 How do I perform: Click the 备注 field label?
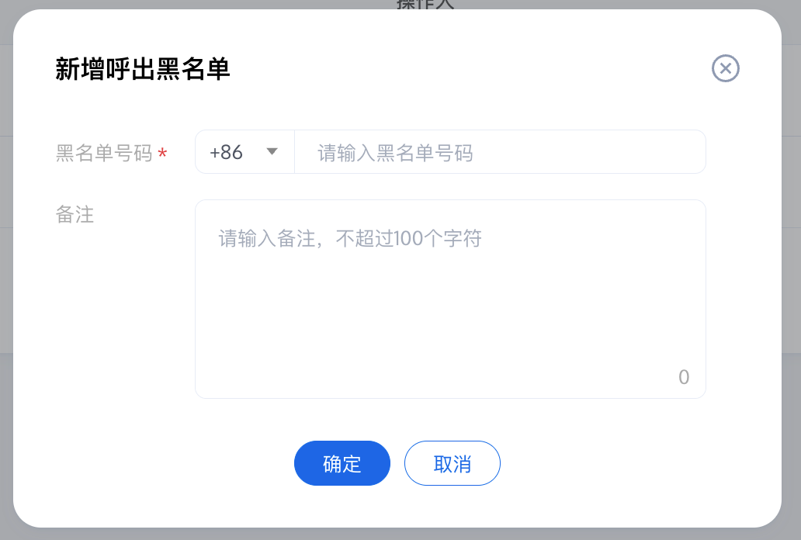click(75, 214)
